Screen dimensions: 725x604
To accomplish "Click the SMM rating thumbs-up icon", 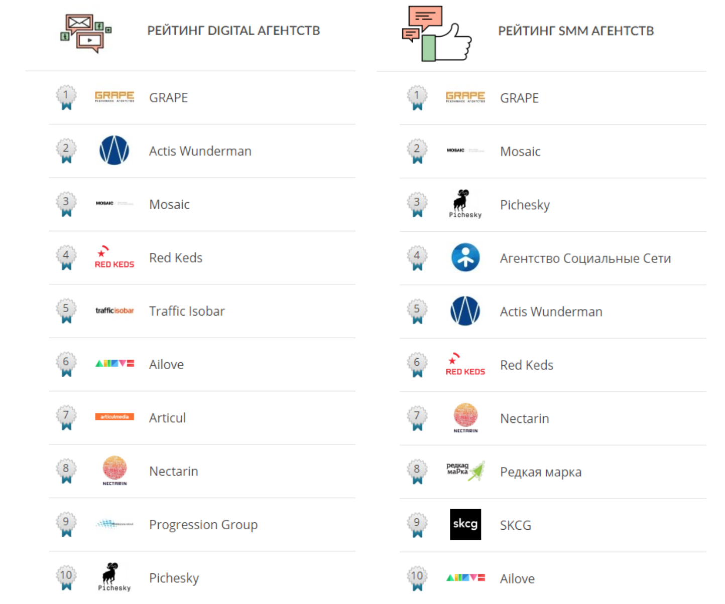I will point(437,33).
